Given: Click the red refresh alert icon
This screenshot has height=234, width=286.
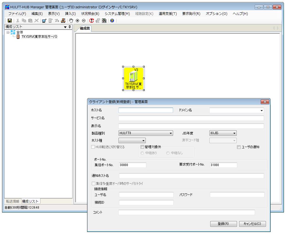Looking at the screenshot, I should click(91, 21).
